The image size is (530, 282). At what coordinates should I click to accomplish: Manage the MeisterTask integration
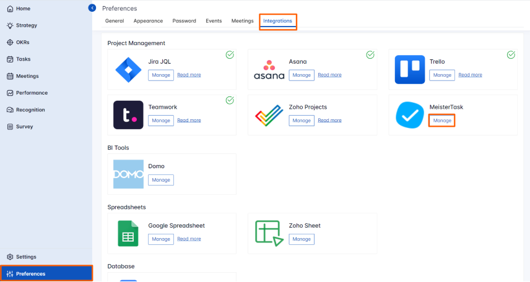tap(442, 121)
